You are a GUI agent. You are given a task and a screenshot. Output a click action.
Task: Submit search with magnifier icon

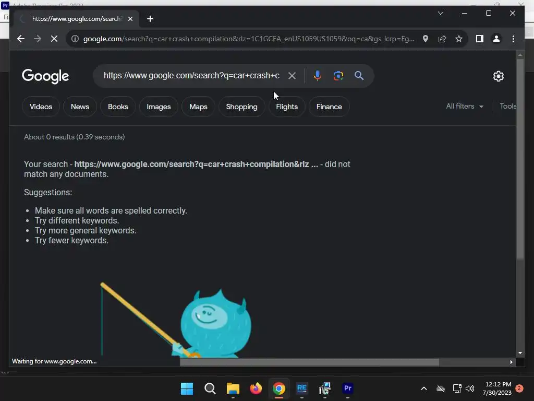(x=359, y=76)
